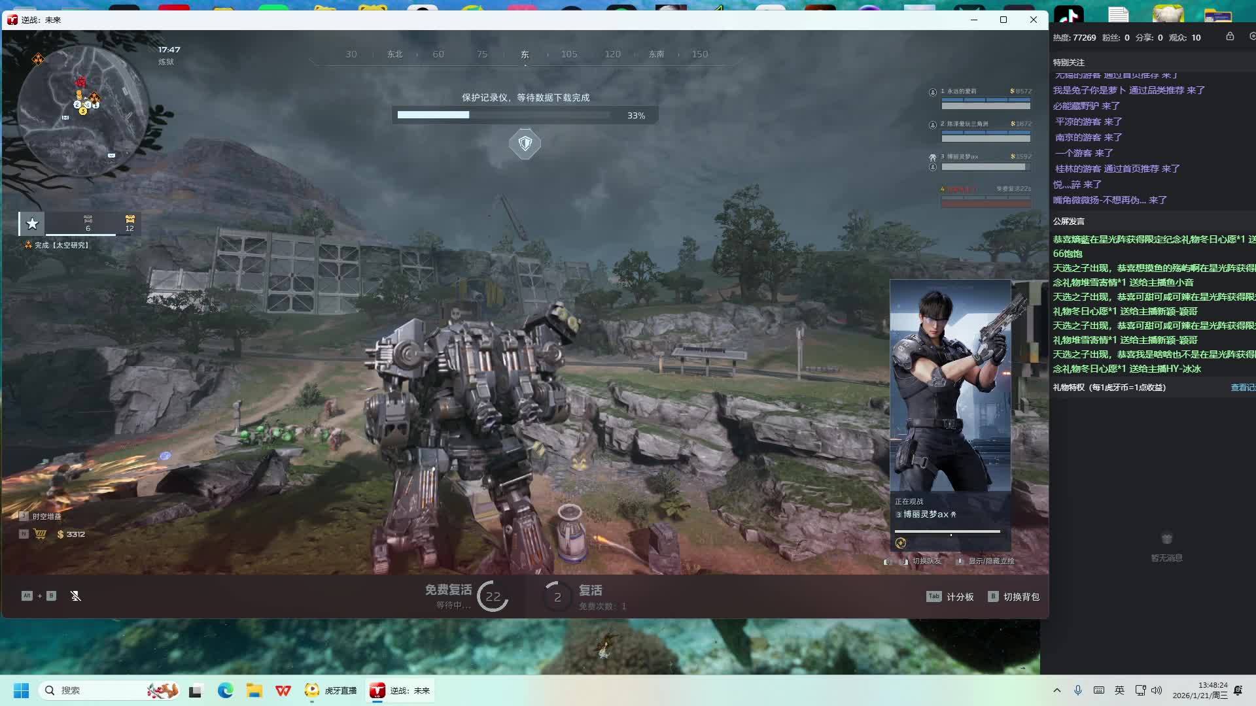The image size is (1256, 706).
Task: Click the muted microphone icon in game
Action: [76, 596]
